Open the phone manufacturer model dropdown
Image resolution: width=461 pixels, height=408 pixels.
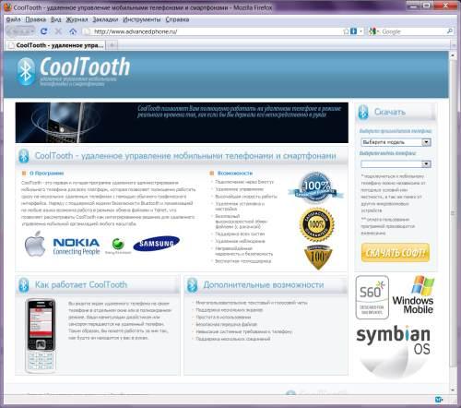(x=396, y=142)
